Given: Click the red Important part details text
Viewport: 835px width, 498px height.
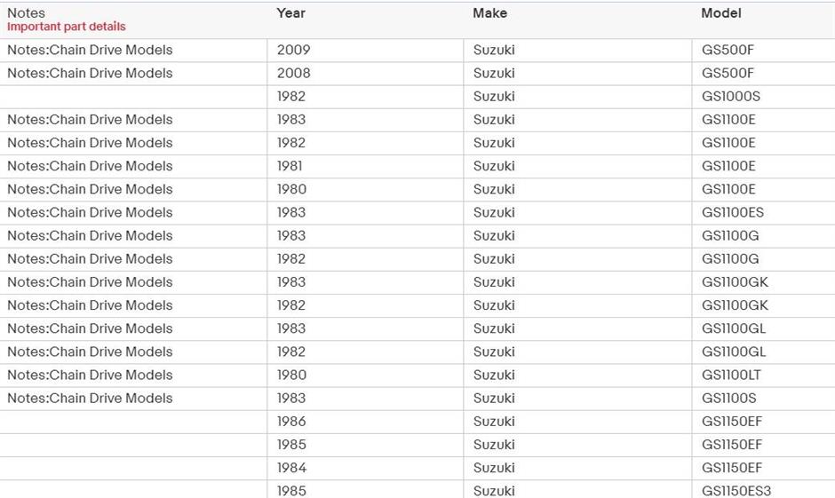Looking at the screenshot, I should pos(67,27).
